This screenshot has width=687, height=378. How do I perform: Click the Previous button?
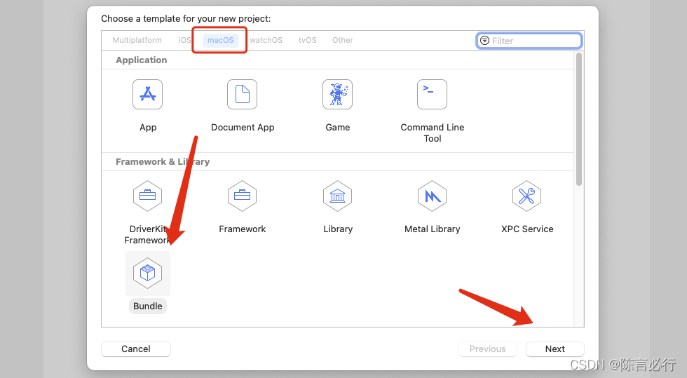[x=488, y=349]
